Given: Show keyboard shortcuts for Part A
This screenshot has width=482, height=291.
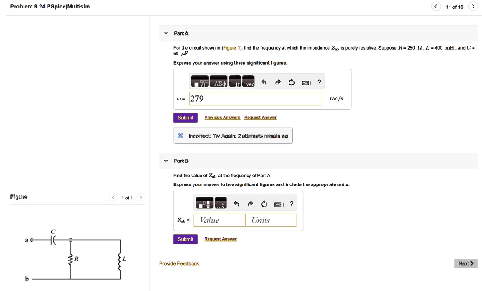Looking at the screenshot, I should [306, 83].
